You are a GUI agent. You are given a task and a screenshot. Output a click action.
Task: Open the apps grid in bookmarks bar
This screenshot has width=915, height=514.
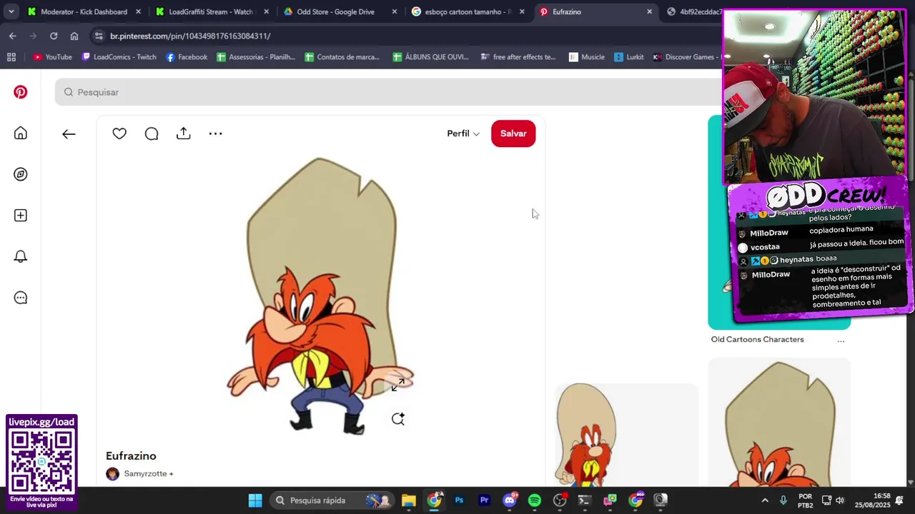point(11,57)
